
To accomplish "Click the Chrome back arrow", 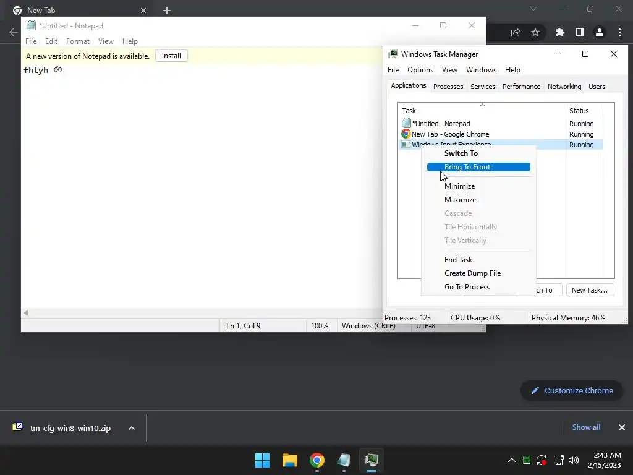I will point(14,32).
